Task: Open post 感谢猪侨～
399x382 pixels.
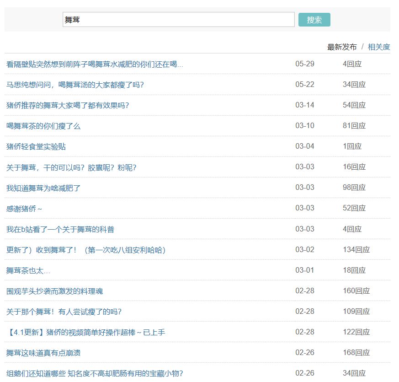Action: pos(24,209)
